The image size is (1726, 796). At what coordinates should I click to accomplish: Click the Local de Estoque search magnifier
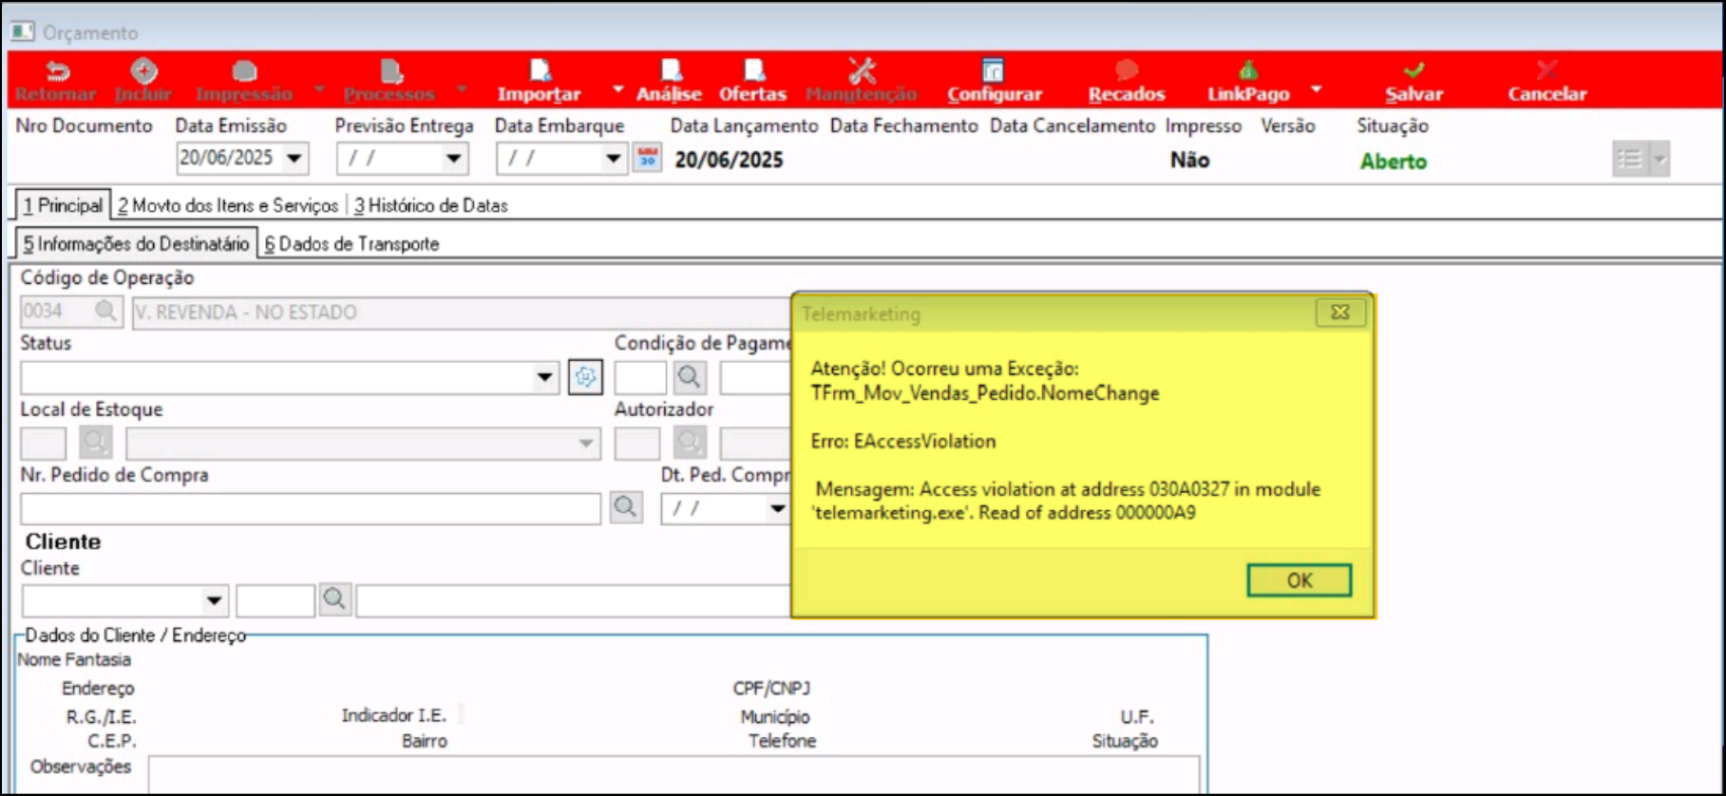95,442
